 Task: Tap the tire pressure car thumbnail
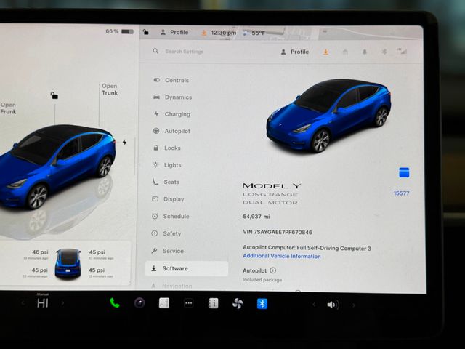(68, 263)
